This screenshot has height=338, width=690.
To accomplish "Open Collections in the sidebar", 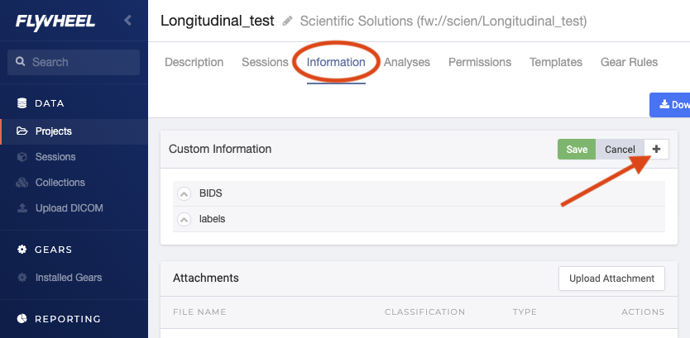I will pyautogui.click(x=60, y=183).
